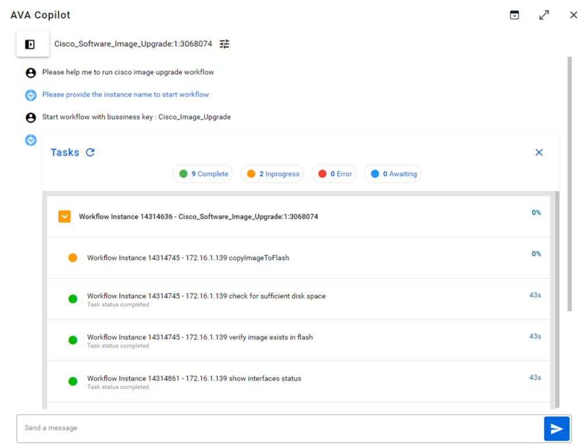The image size is (586, 445).
Task: Click the Tasks heading
Action: (65, 153)
